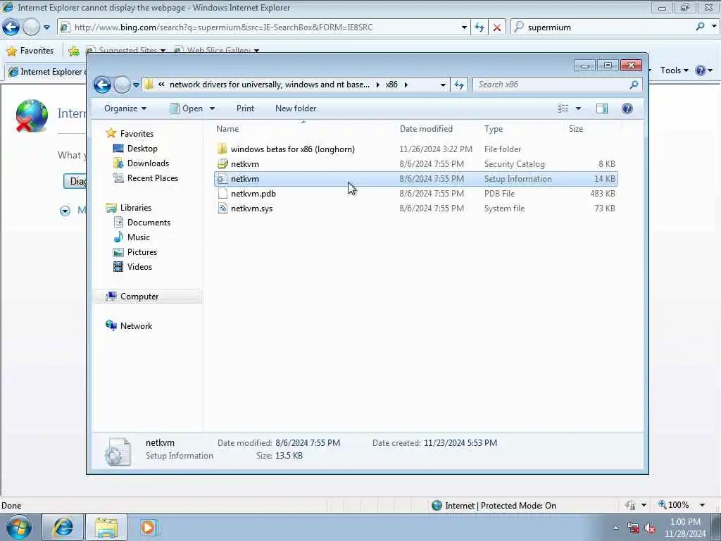Click Print in the Explorer toolbar
This screenshot has height=541, width=721.
click(x=245, y=108)
